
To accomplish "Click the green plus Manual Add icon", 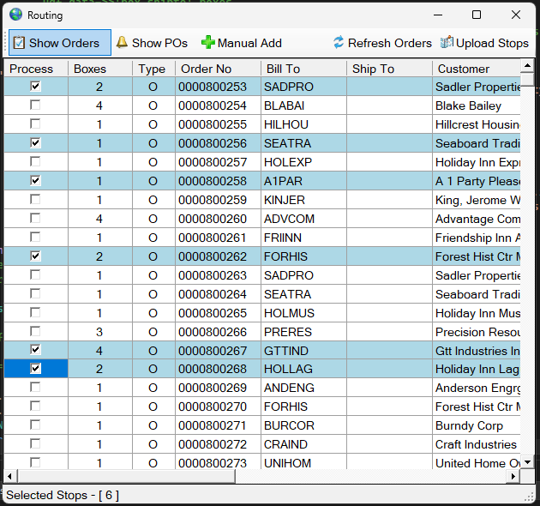I will point(207,43).
